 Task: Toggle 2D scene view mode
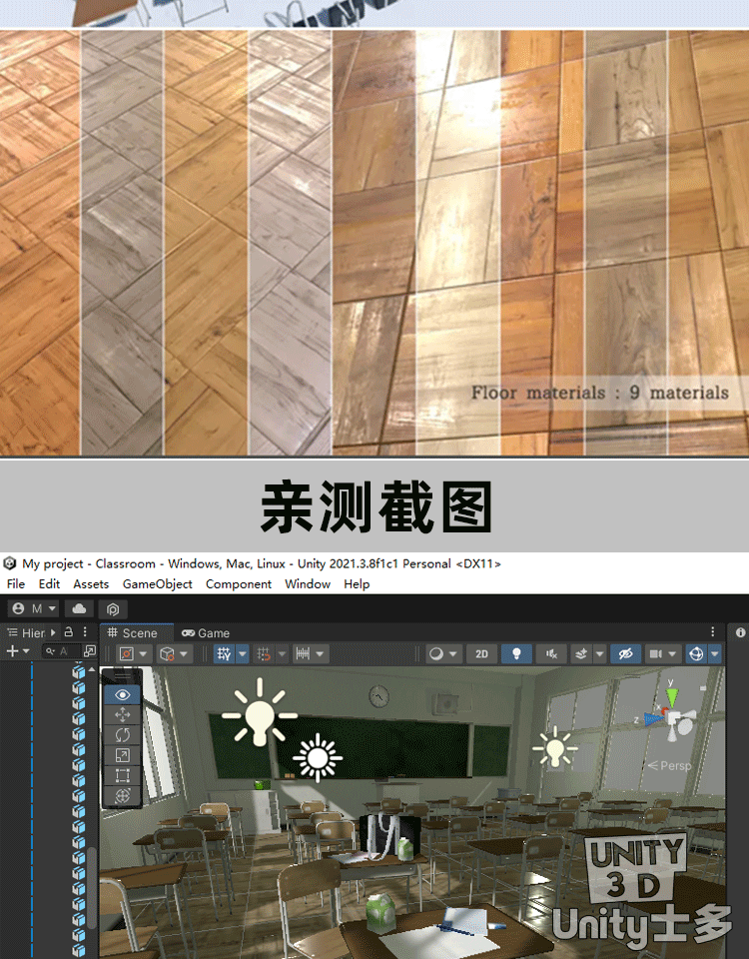tap(481, 653)
